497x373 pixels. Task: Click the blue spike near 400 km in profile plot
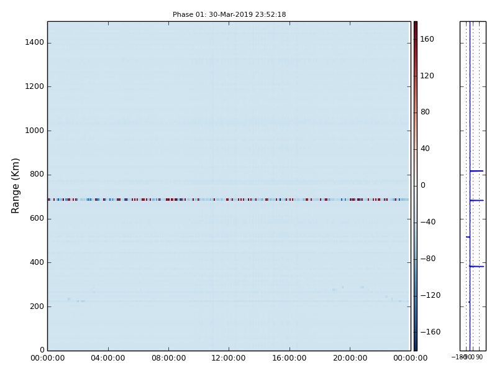476,267
